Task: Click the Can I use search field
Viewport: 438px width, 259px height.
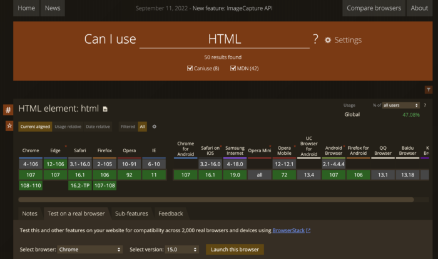Action: [224, 39]
